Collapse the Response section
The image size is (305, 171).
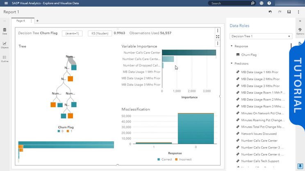coord(232,46)
